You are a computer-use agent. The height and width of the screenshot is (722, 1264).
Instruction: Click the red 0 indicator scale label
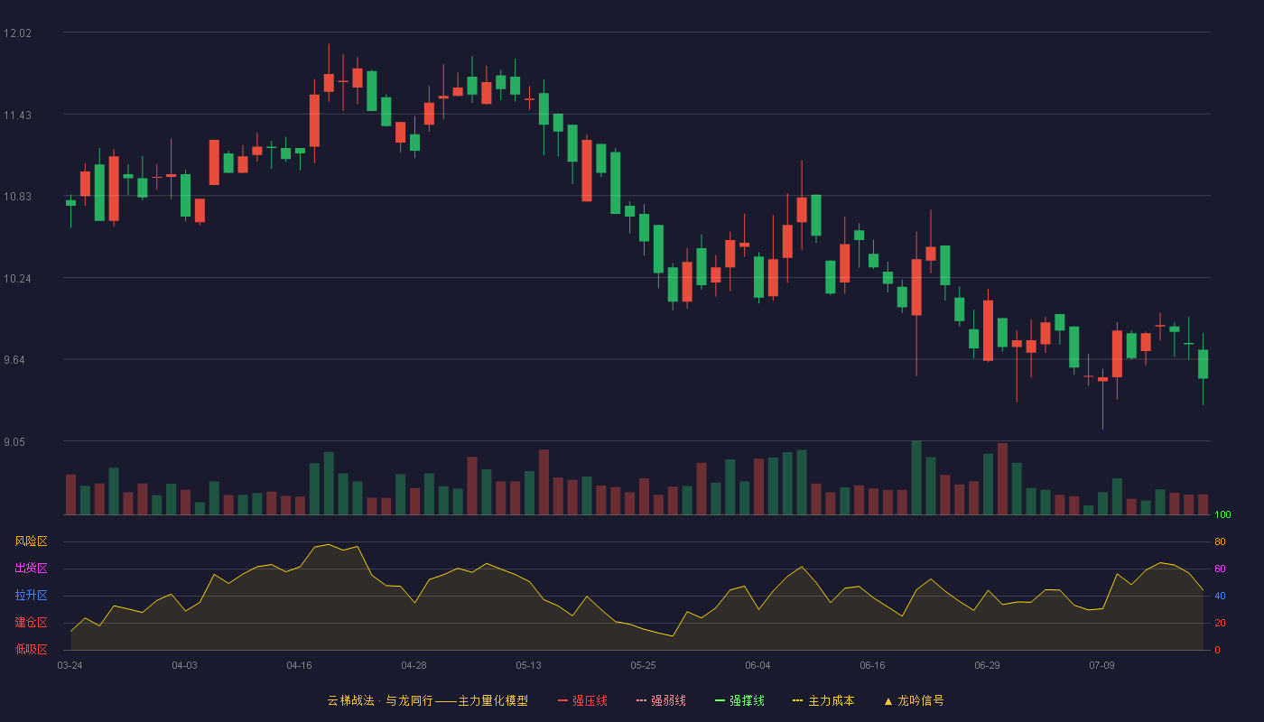1217,650
